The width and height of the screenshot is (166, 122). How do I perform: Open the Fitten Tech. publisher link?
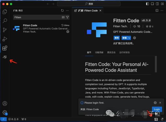[x=120, y=26]
